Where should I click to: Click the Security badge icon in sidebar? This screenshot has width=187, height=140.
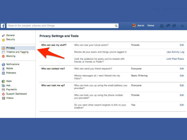(x=3, y=40)
